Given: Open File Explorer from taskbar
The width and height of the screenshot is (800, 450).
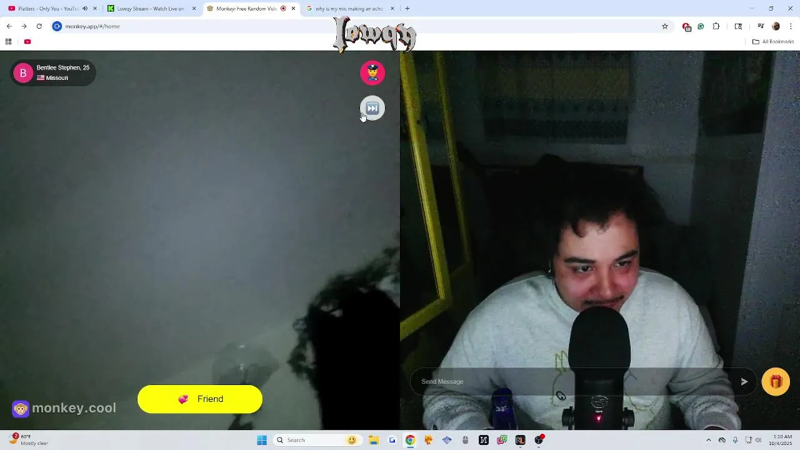Looking at the screenshot, I should tap(373, 440).
